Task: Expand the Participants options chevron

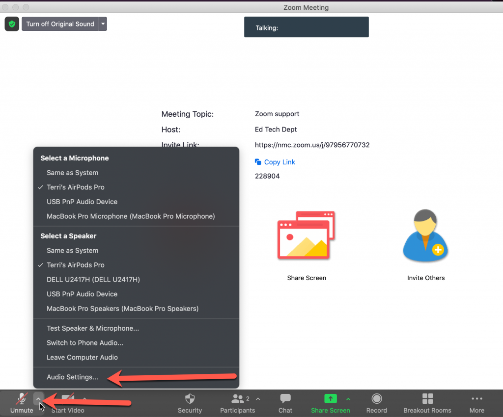Action: [258, 399]
